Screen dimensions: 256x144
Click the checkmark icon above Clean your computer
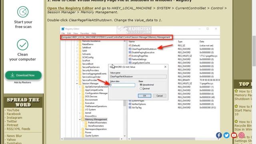(22, 44)
